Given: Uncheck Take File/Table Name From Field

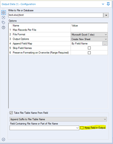Looking at the screenshot, I should click(11, 113).
